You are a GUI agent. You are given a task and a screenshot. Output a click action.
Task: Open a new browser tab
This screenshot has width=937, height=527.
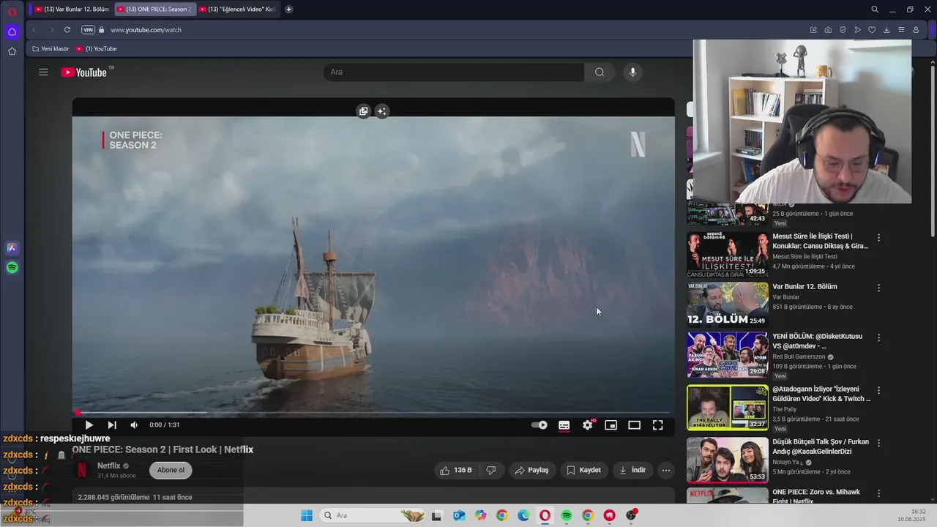(x=288, y=9)
